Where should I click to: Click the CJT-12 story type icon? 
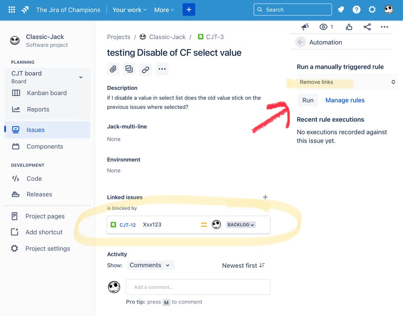(x=113, y=225)
